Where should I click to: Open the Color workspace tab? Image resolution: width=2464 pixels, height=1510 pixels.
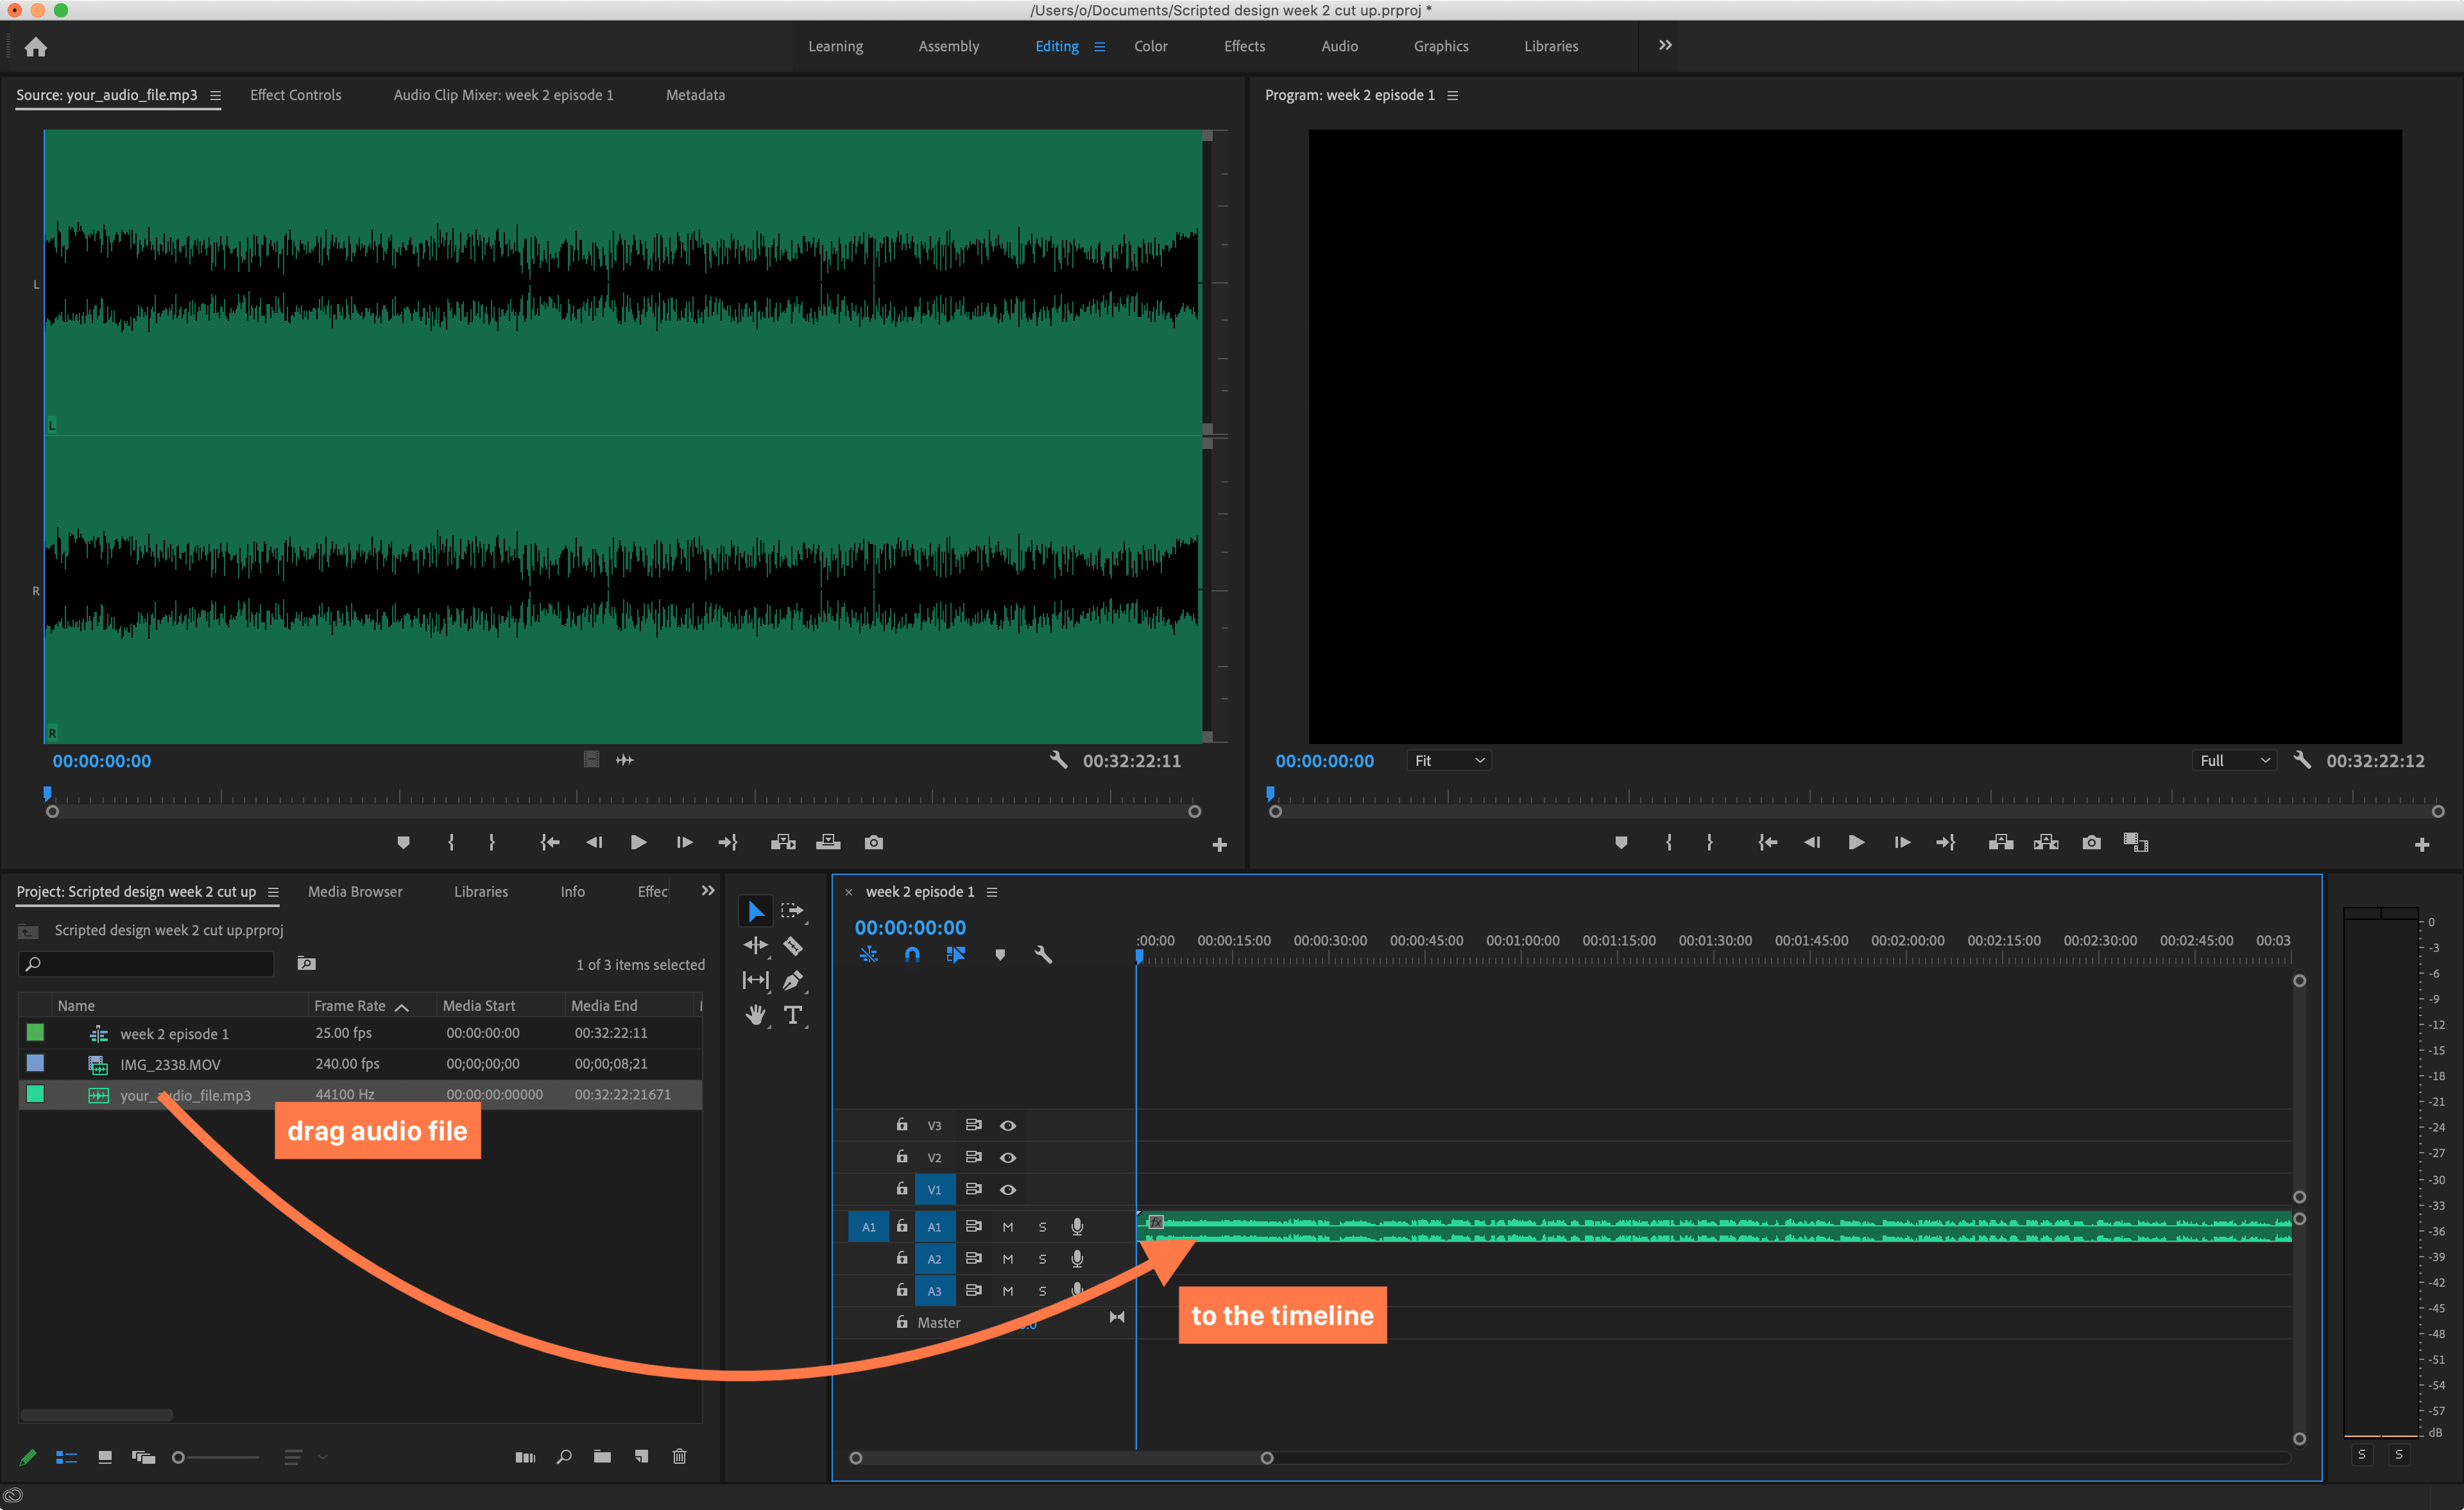pyautogui.click(x=1150, y=46)
